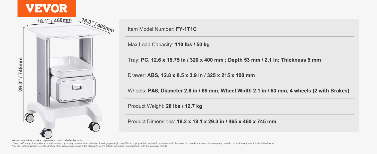Click the front bottom caster wheel with brake
The height and width of the screenshot is (154, 377).
[47, 133]
